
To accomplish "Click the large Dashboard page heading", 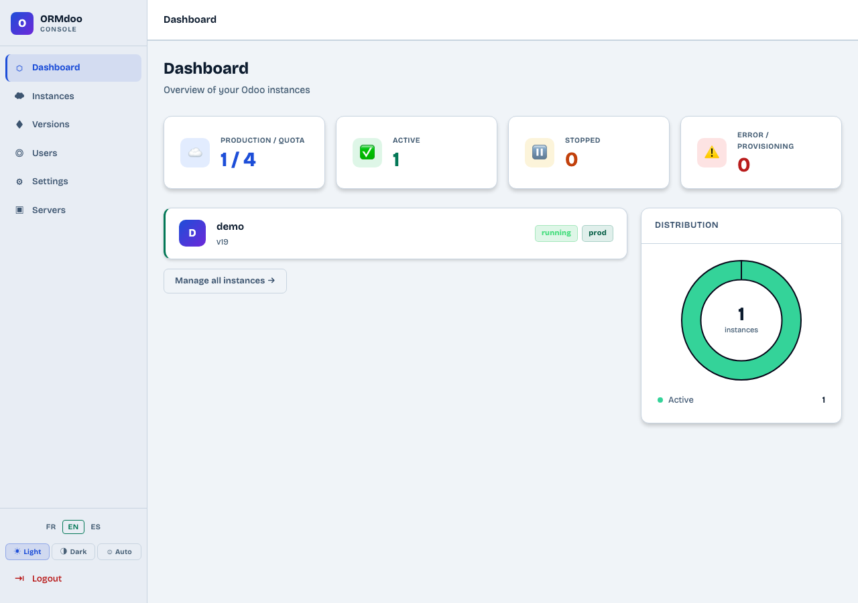I will tap(206, 68).
